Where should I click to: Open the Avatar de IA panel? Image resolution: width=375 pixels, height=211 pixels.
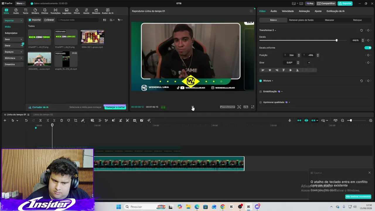click(x=108, y=11)
